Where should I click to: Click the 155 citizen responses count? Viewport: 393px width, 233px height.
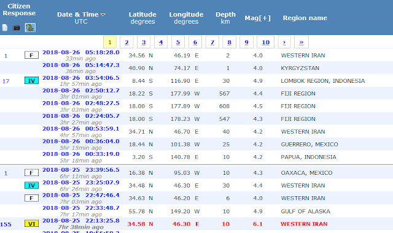6,224
